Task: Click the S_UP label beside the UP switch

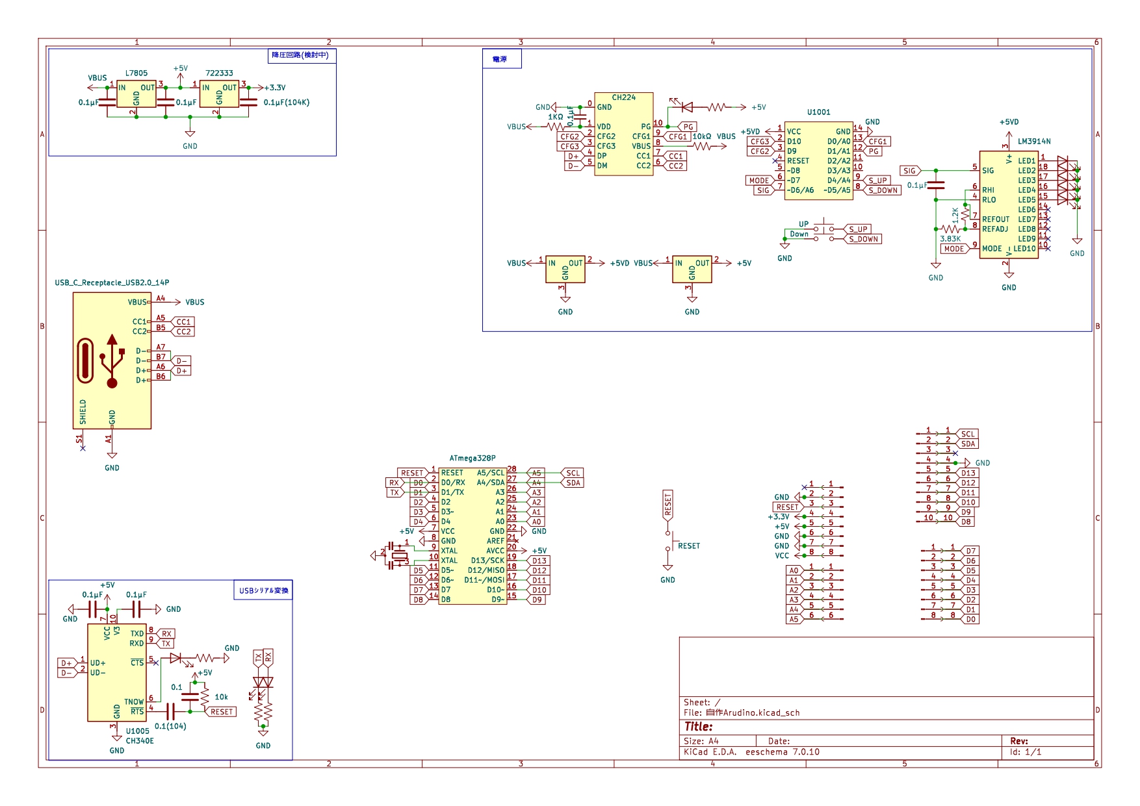Action: [859, 229]
